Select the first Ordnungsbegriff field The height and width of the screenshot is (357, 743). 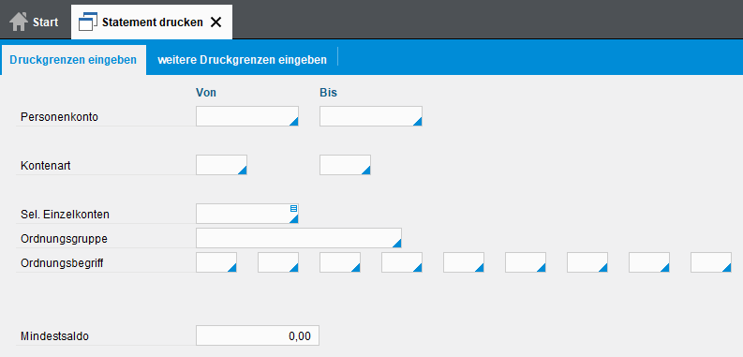coord(216,262)
